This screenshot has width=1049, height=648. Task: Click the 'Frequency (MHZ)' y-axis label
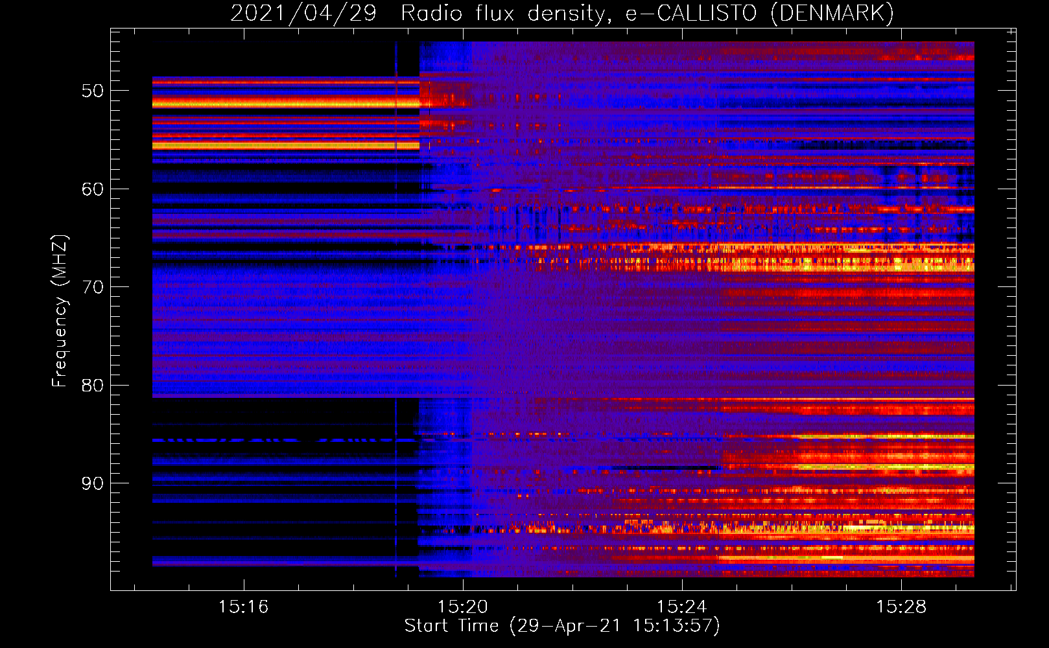(60, 311)
